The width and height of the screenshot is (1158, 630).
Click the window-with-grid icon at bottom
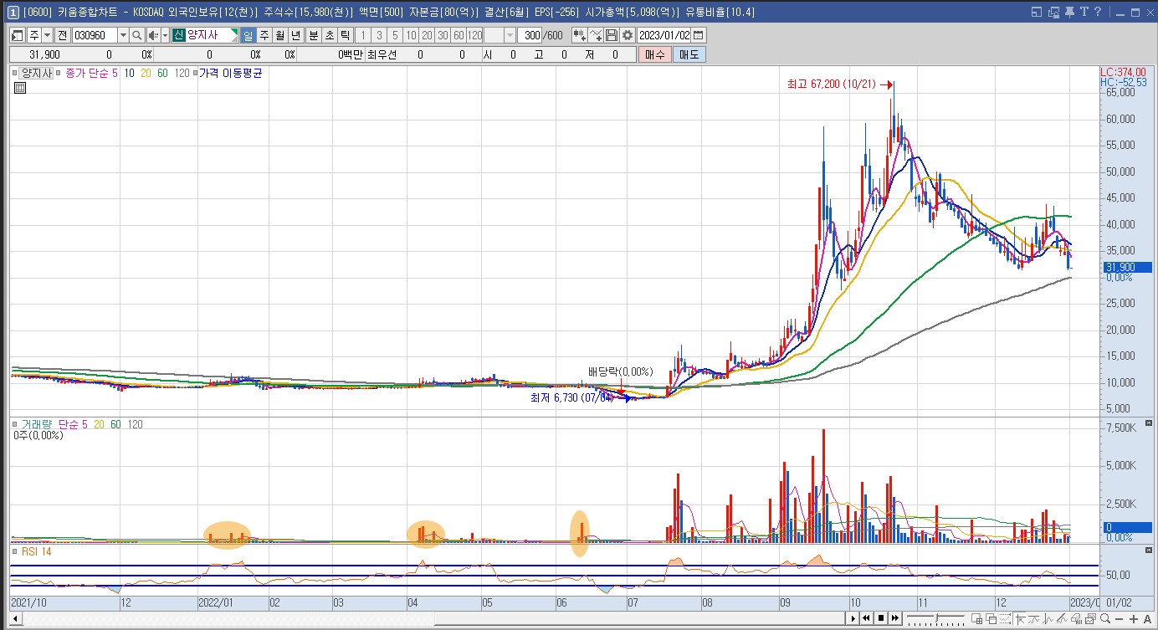pos(977,618)
